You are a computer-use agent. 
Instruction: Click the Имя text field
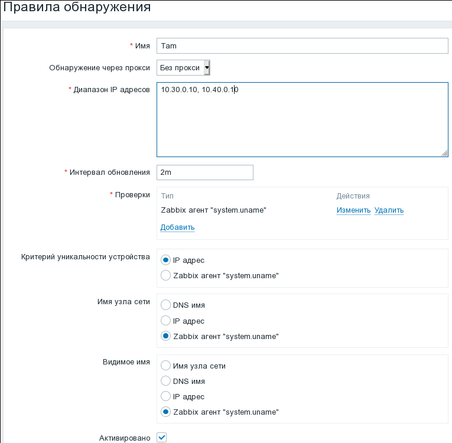[x=302, y=45]
